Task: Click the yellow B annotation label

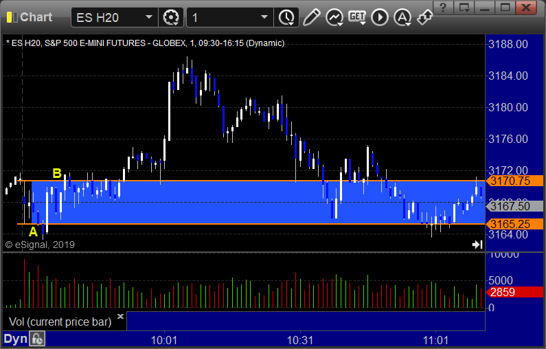Action: click(57, 173)
